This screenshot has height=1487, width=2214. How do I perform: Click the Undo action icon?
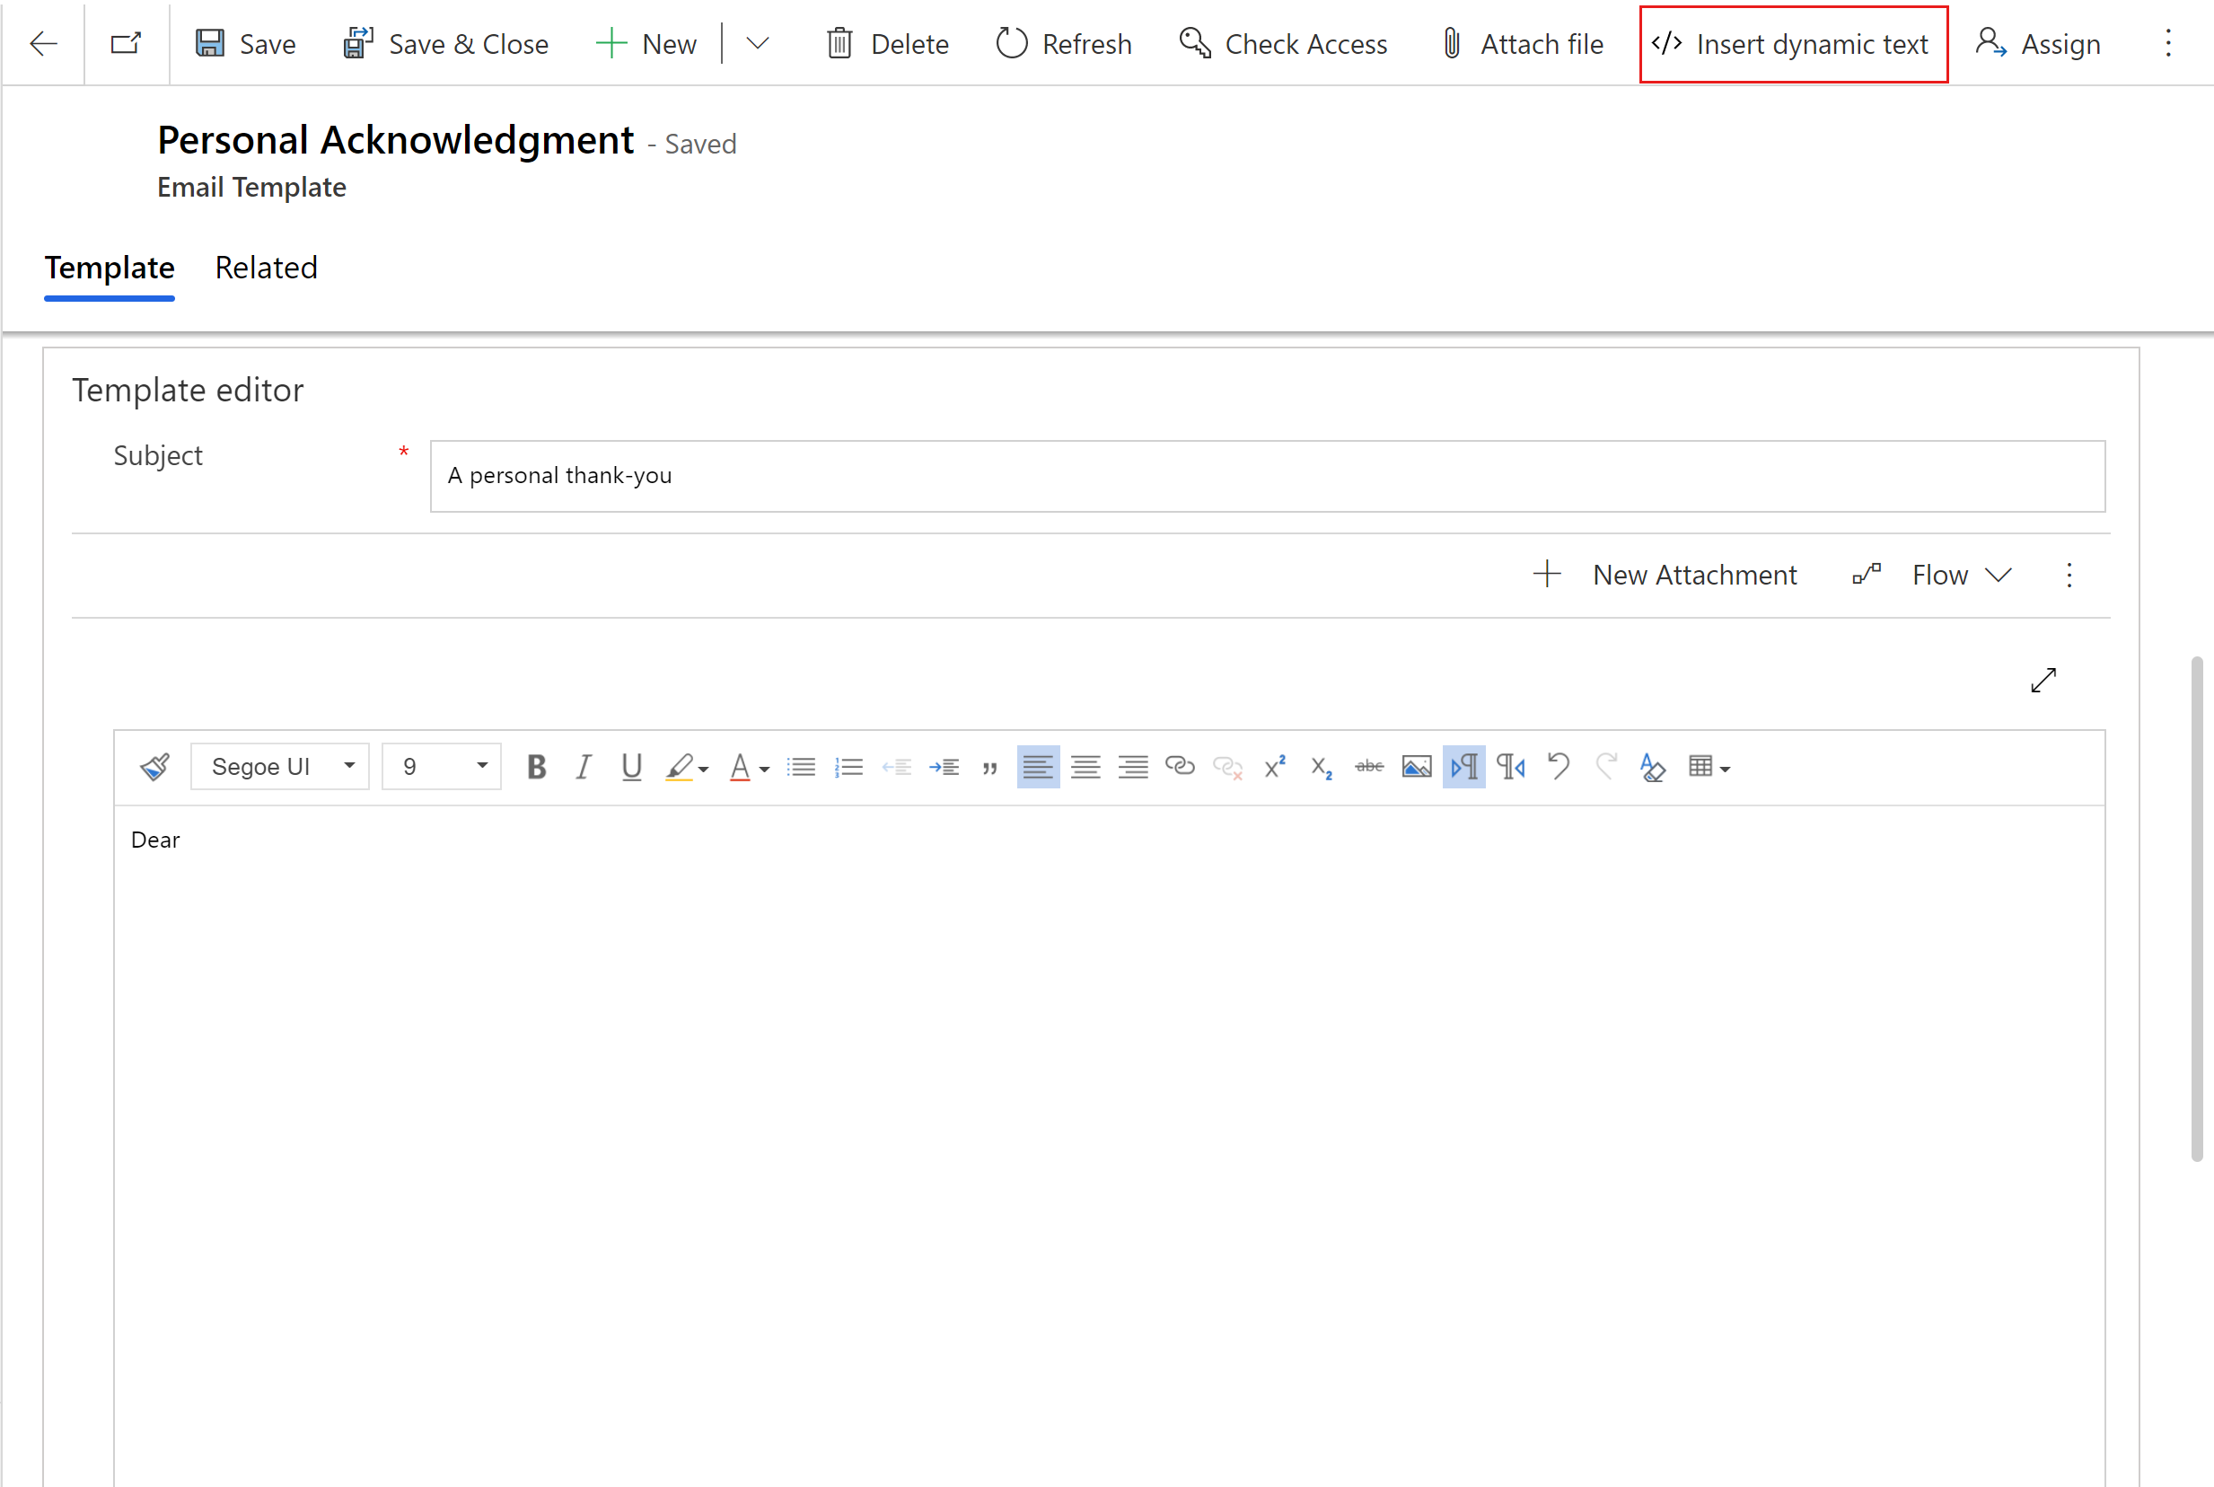(1558, 765)
